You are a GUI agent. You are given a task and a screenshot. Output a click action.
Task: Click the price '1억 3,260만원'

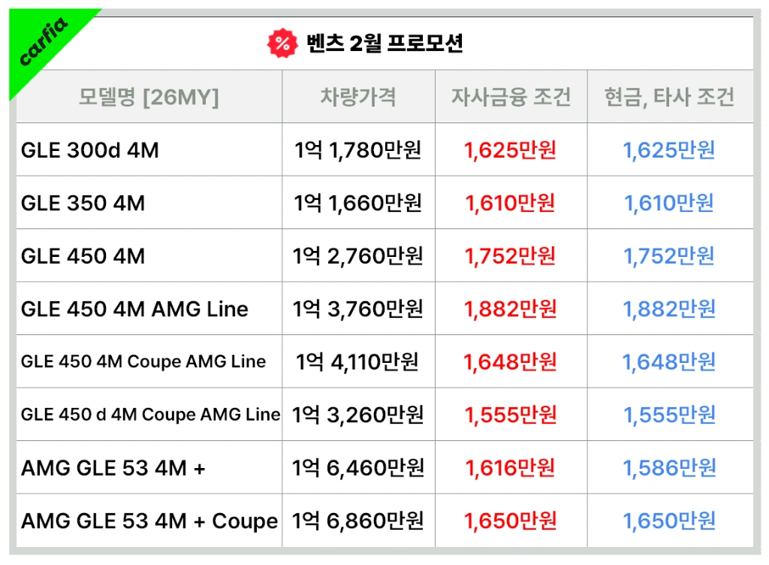click(358, 415)
